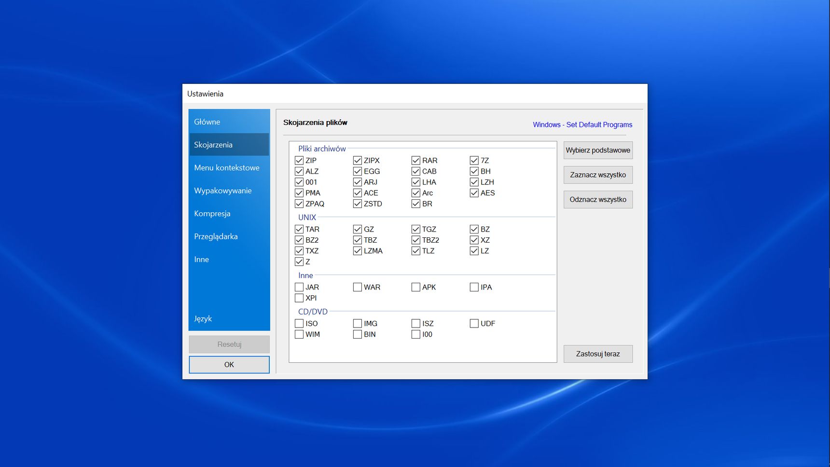The height and width of the screenshot is (467, 830).
Task: Uncheck the 001 checkbox
Action: [299, 182]
